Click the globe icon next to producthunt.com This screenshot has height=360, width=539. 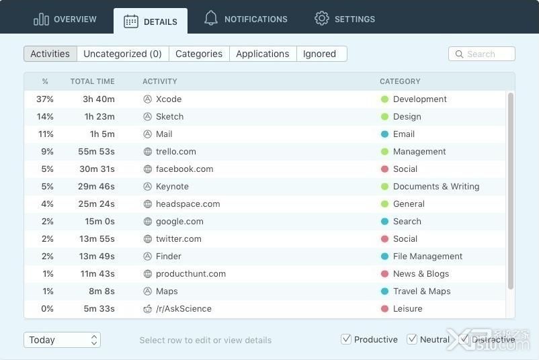click(x=147, y=274)
